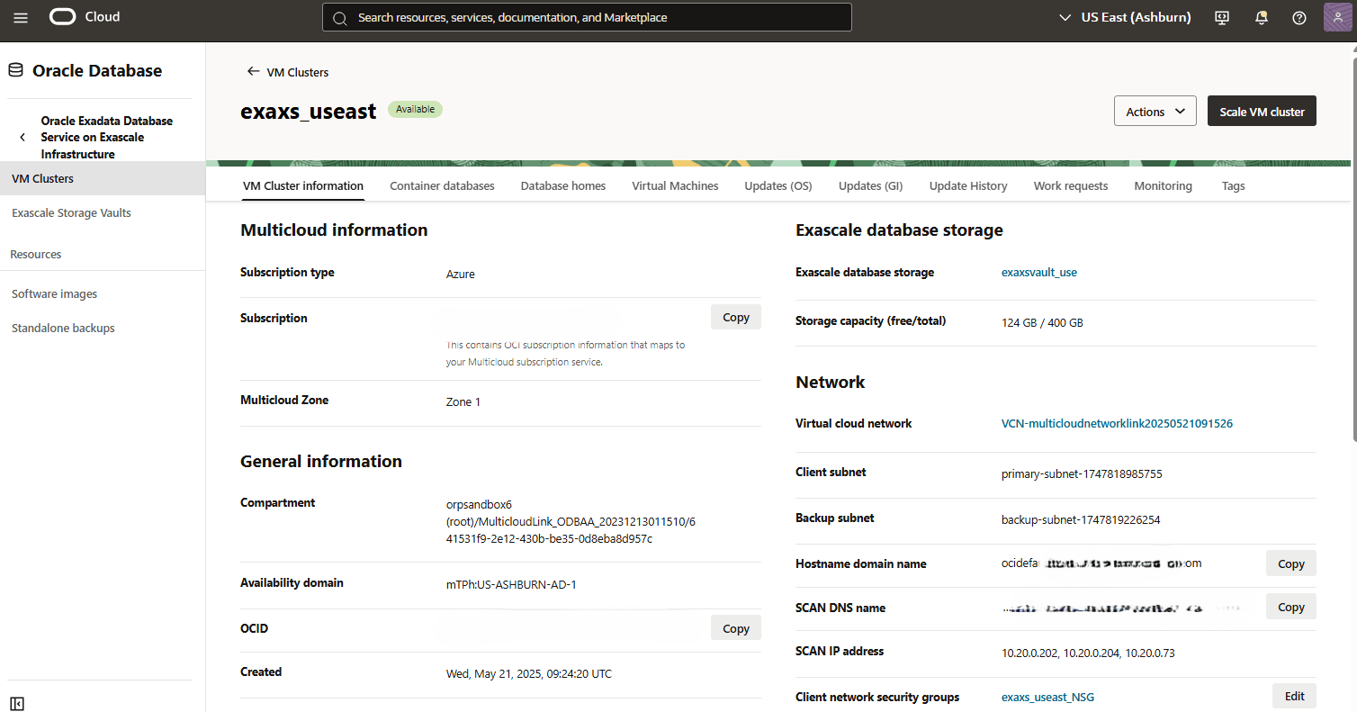The image size is (1357, 712).
Task: Open the notifications bell
Action: click(1261, 17)
